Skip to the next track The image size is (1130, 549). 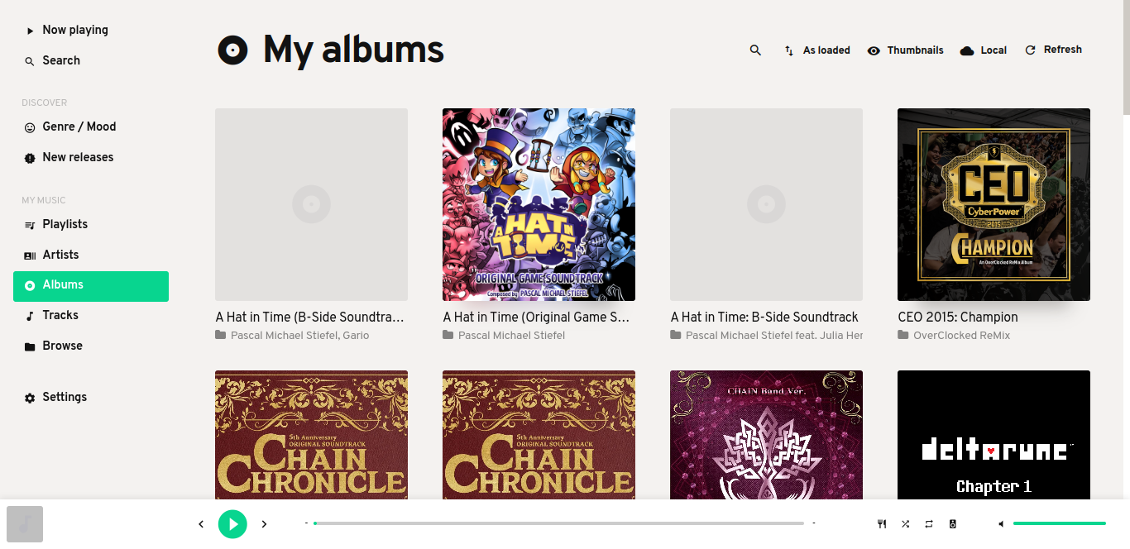pyautogui.click(x=264, y=524)
